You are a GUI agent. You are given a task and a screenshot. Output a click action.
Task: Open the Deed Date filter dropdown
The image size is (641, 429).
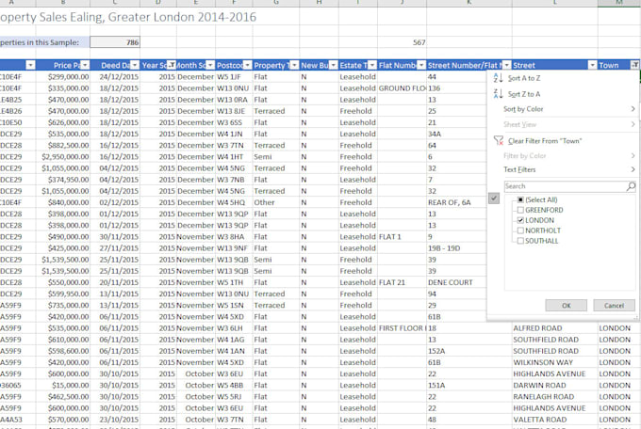tap(135, 65)
